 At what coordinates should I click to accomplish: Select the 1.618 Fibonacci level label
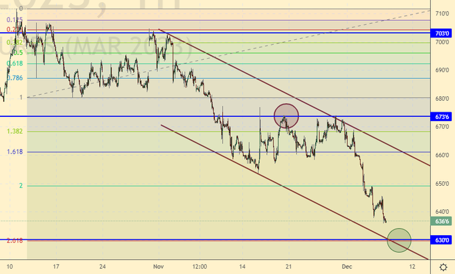coord(15,152)
